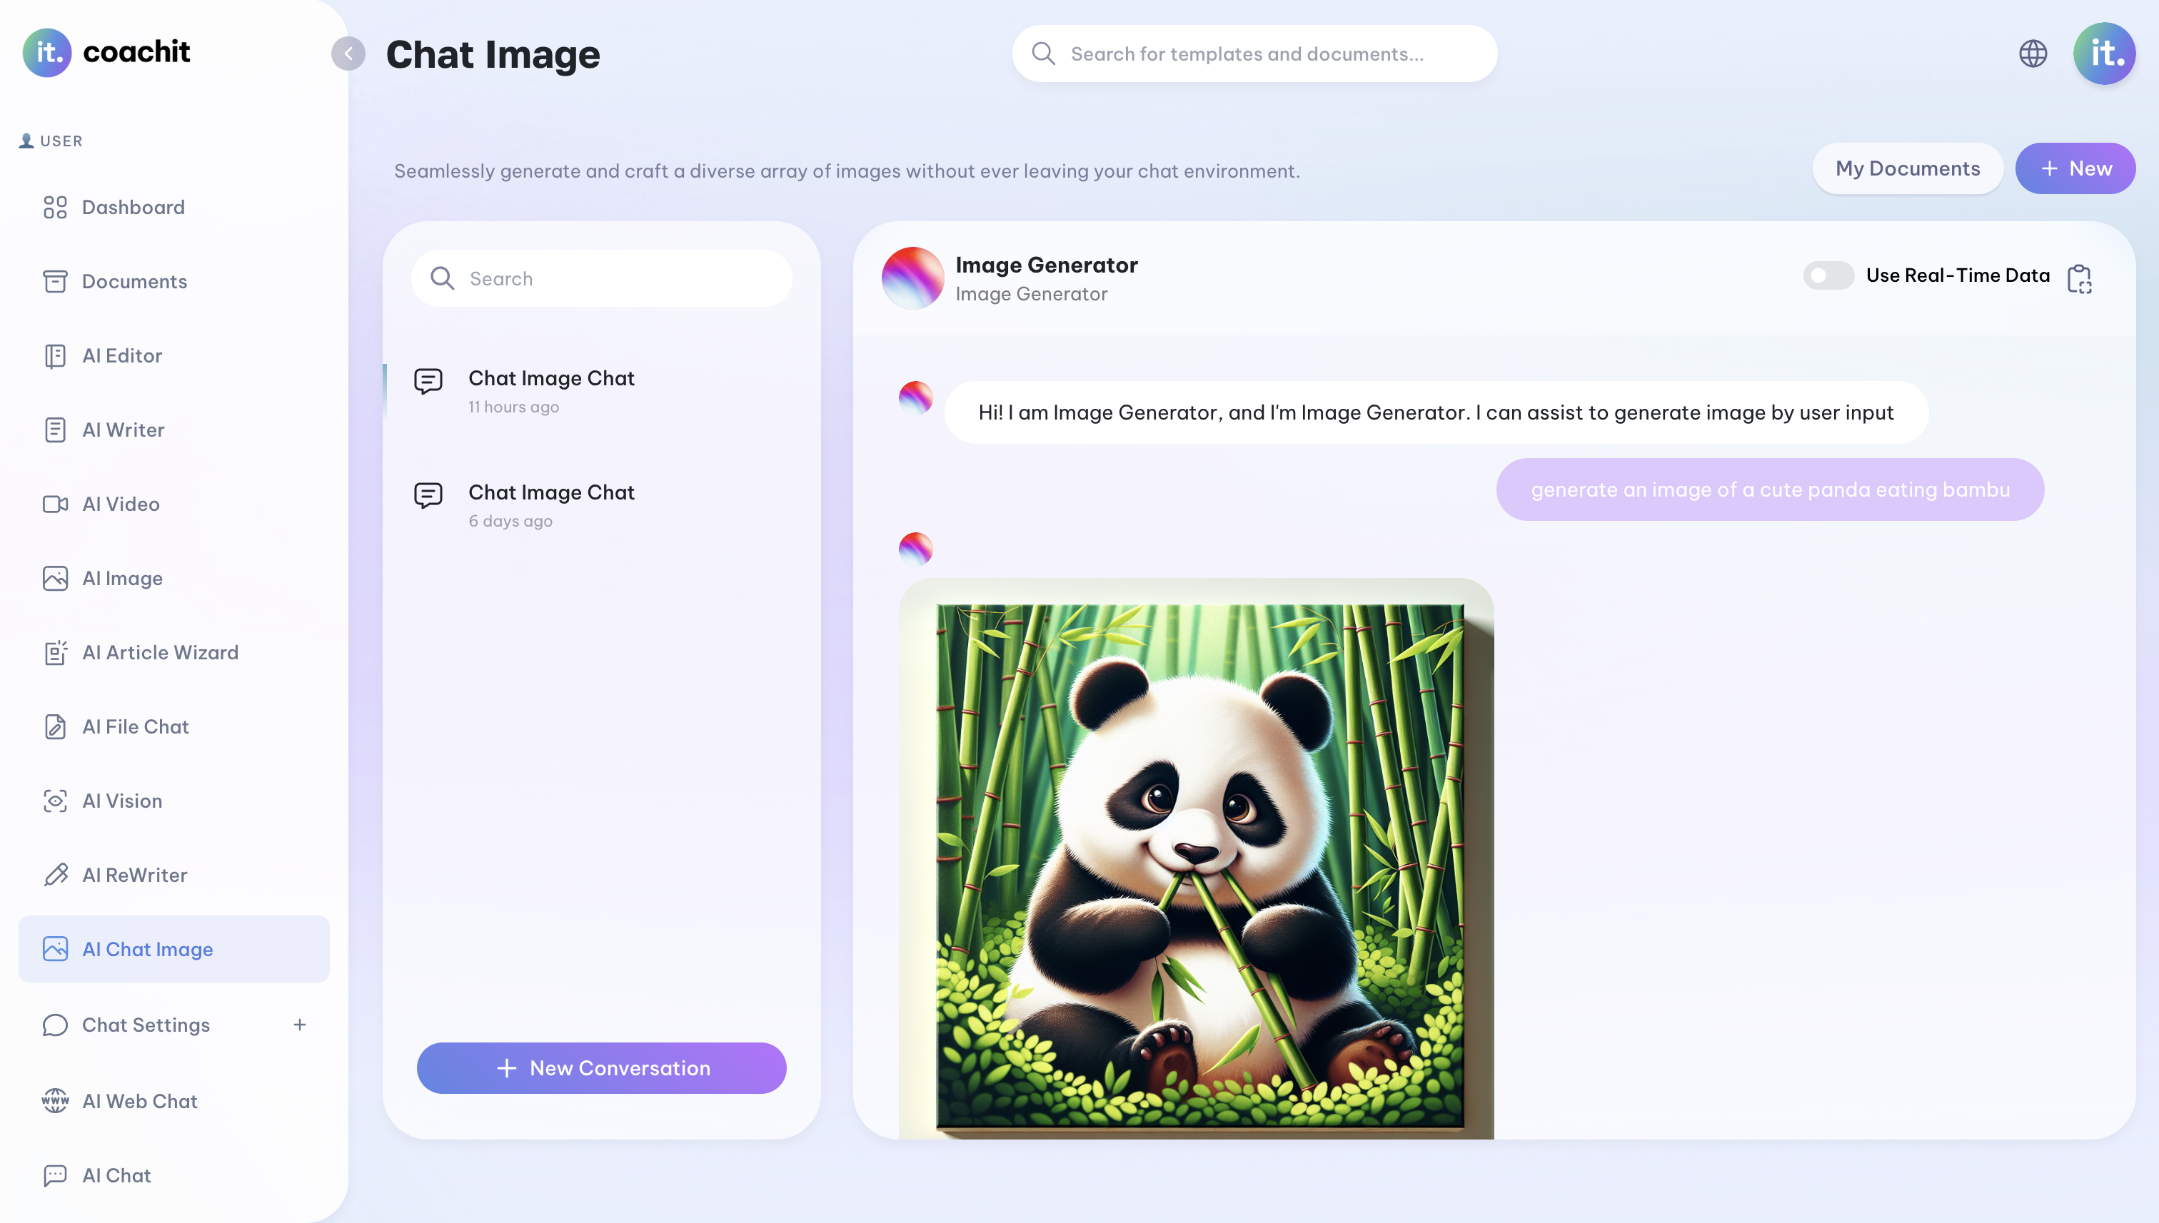Open AI Article Wizard
This screenshot has height=1223, width=2159.
tap(160, 653)
